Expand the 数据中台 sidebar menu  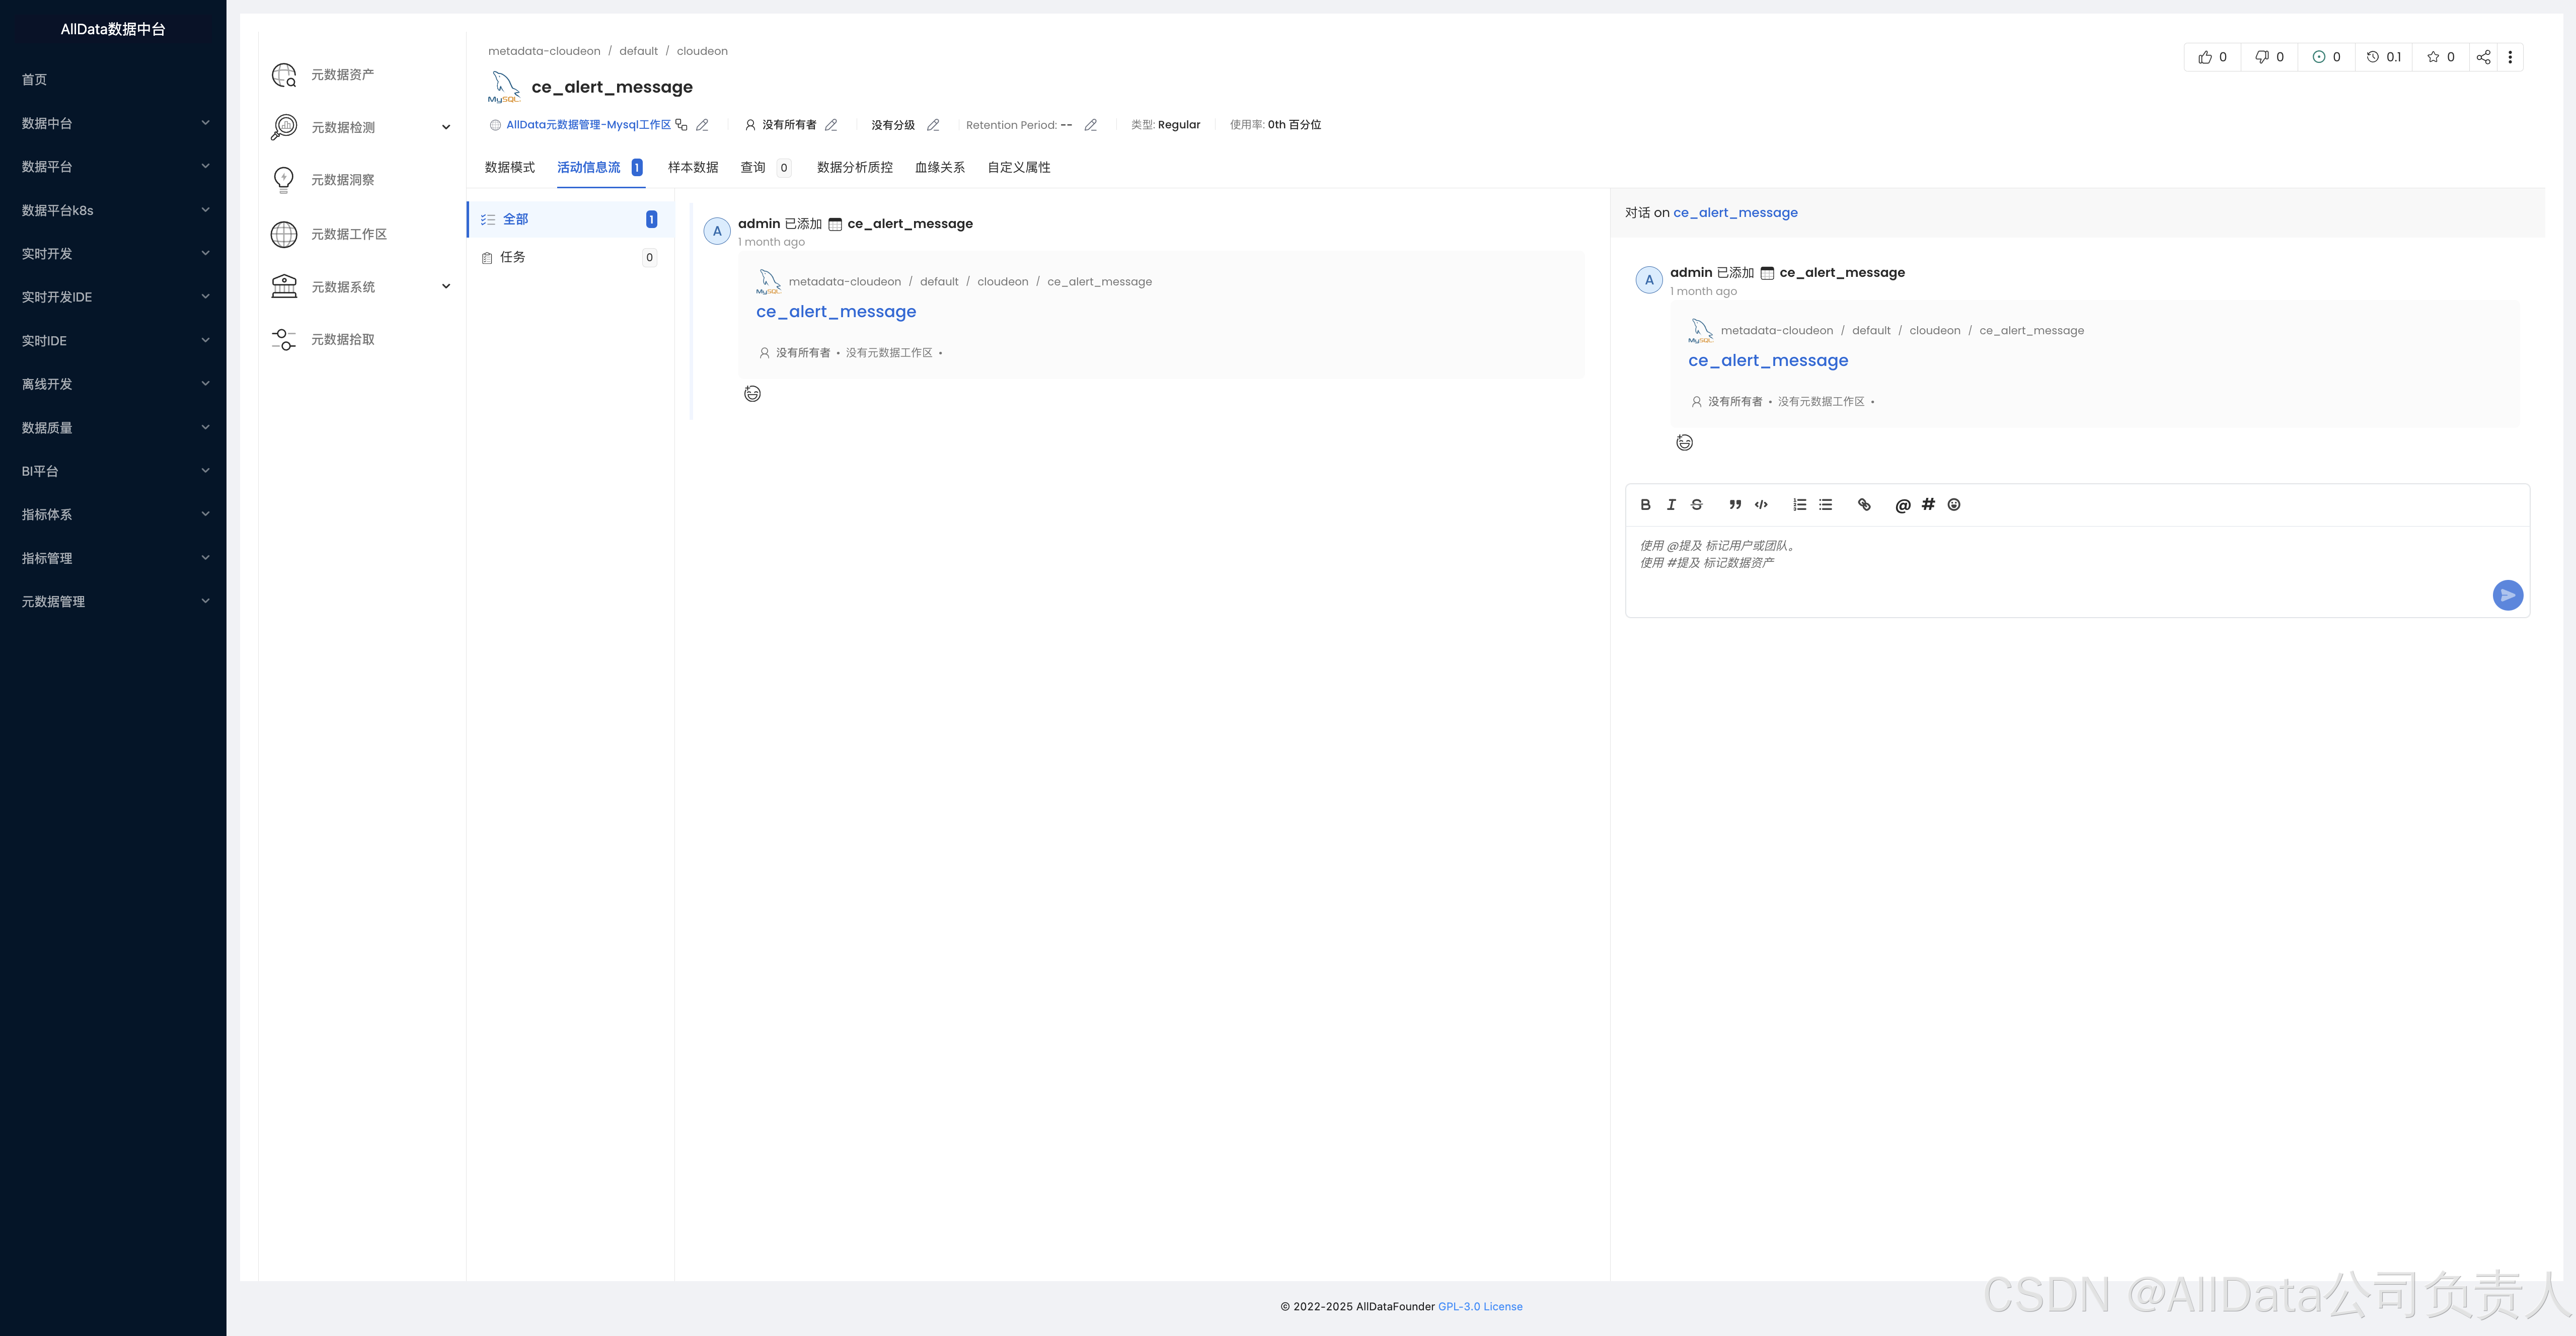pyautogui.click(x=114, y=123)
